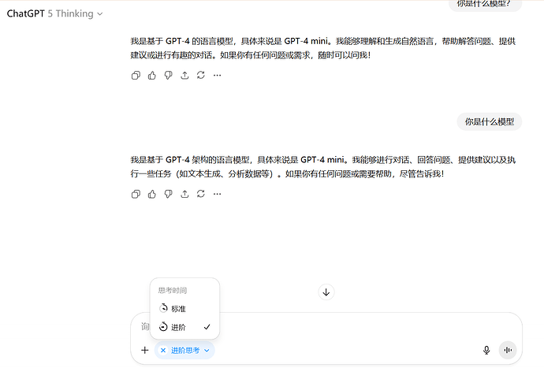
Task: Thumbs down the first response about 语言模型
Action: coord(168,76)
